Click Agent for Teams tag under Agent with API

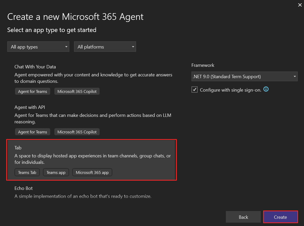pyautogui.click(x=32, y=132)
